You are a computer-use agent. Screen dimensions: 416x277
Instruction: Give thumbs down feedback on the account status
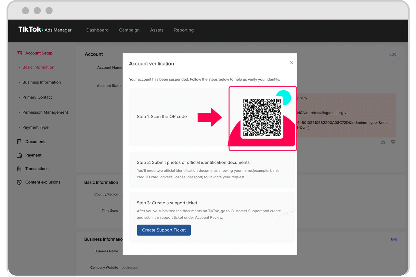[393, 142]
